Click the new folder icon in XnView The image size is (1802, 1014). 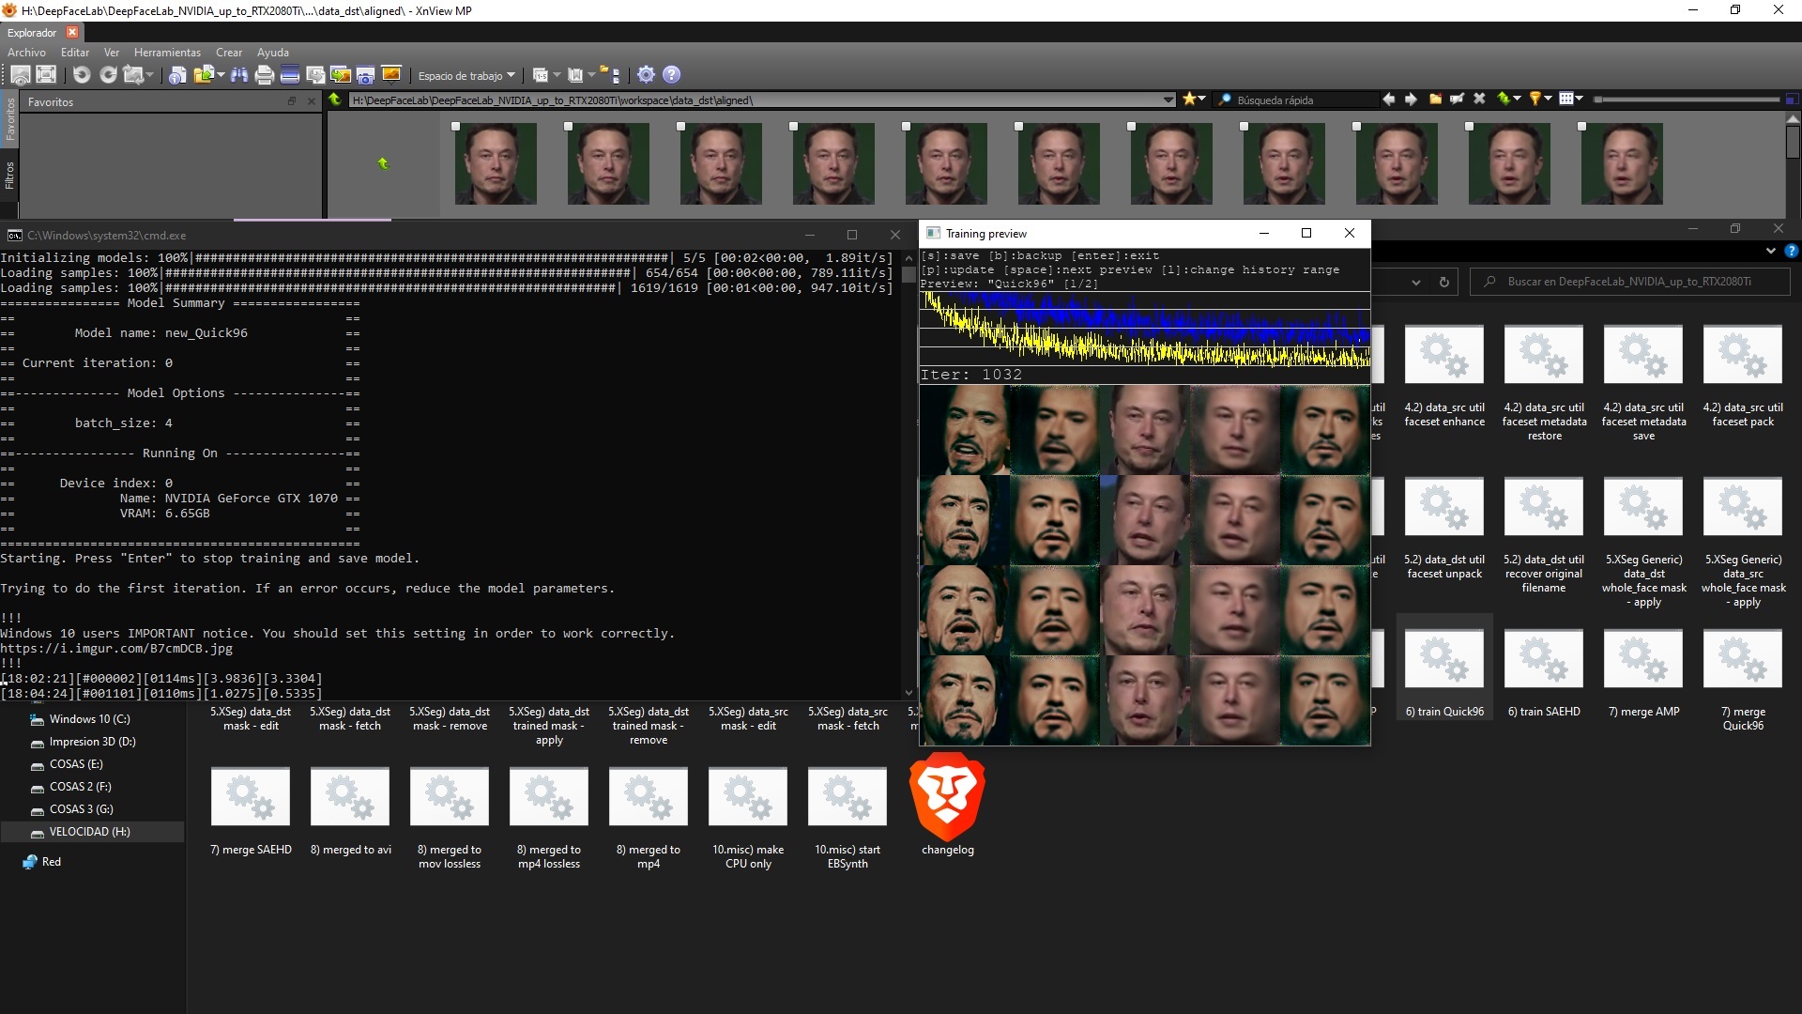tap(1435, 99)
